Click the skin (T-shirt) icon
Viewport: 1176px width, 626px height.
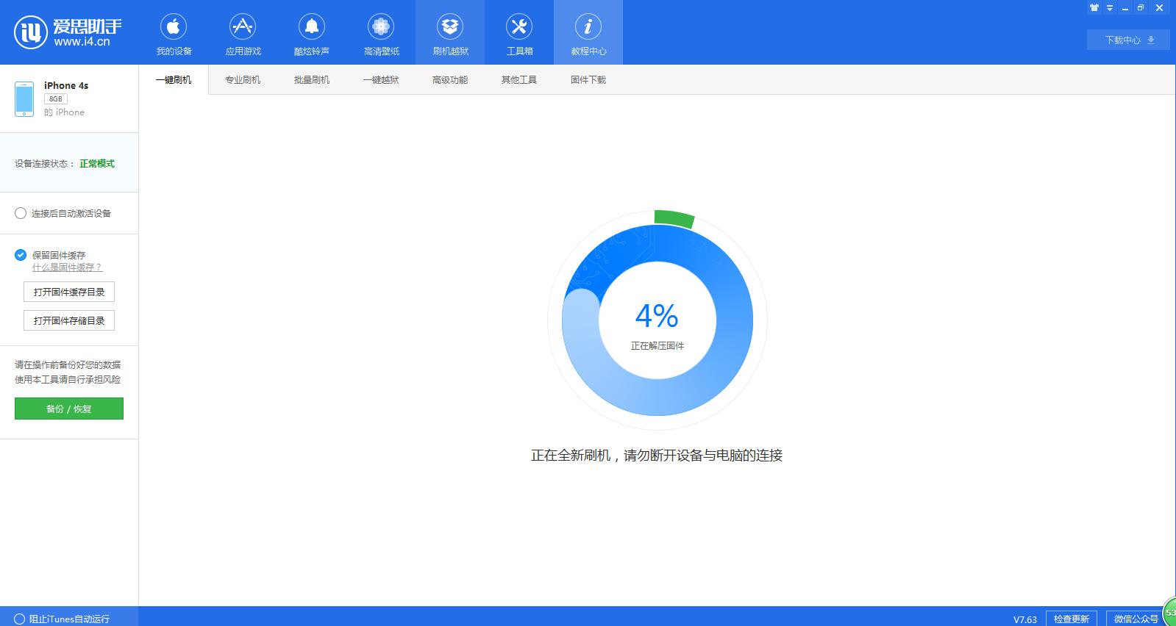[x=1094, y=8]
